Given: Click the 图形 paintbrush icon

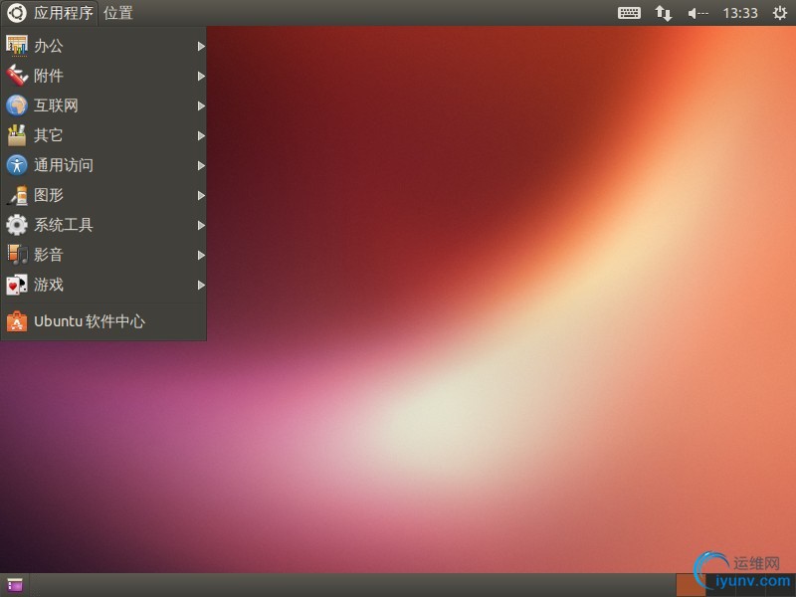Looking at the screenshot, I should tap(17, 195).
